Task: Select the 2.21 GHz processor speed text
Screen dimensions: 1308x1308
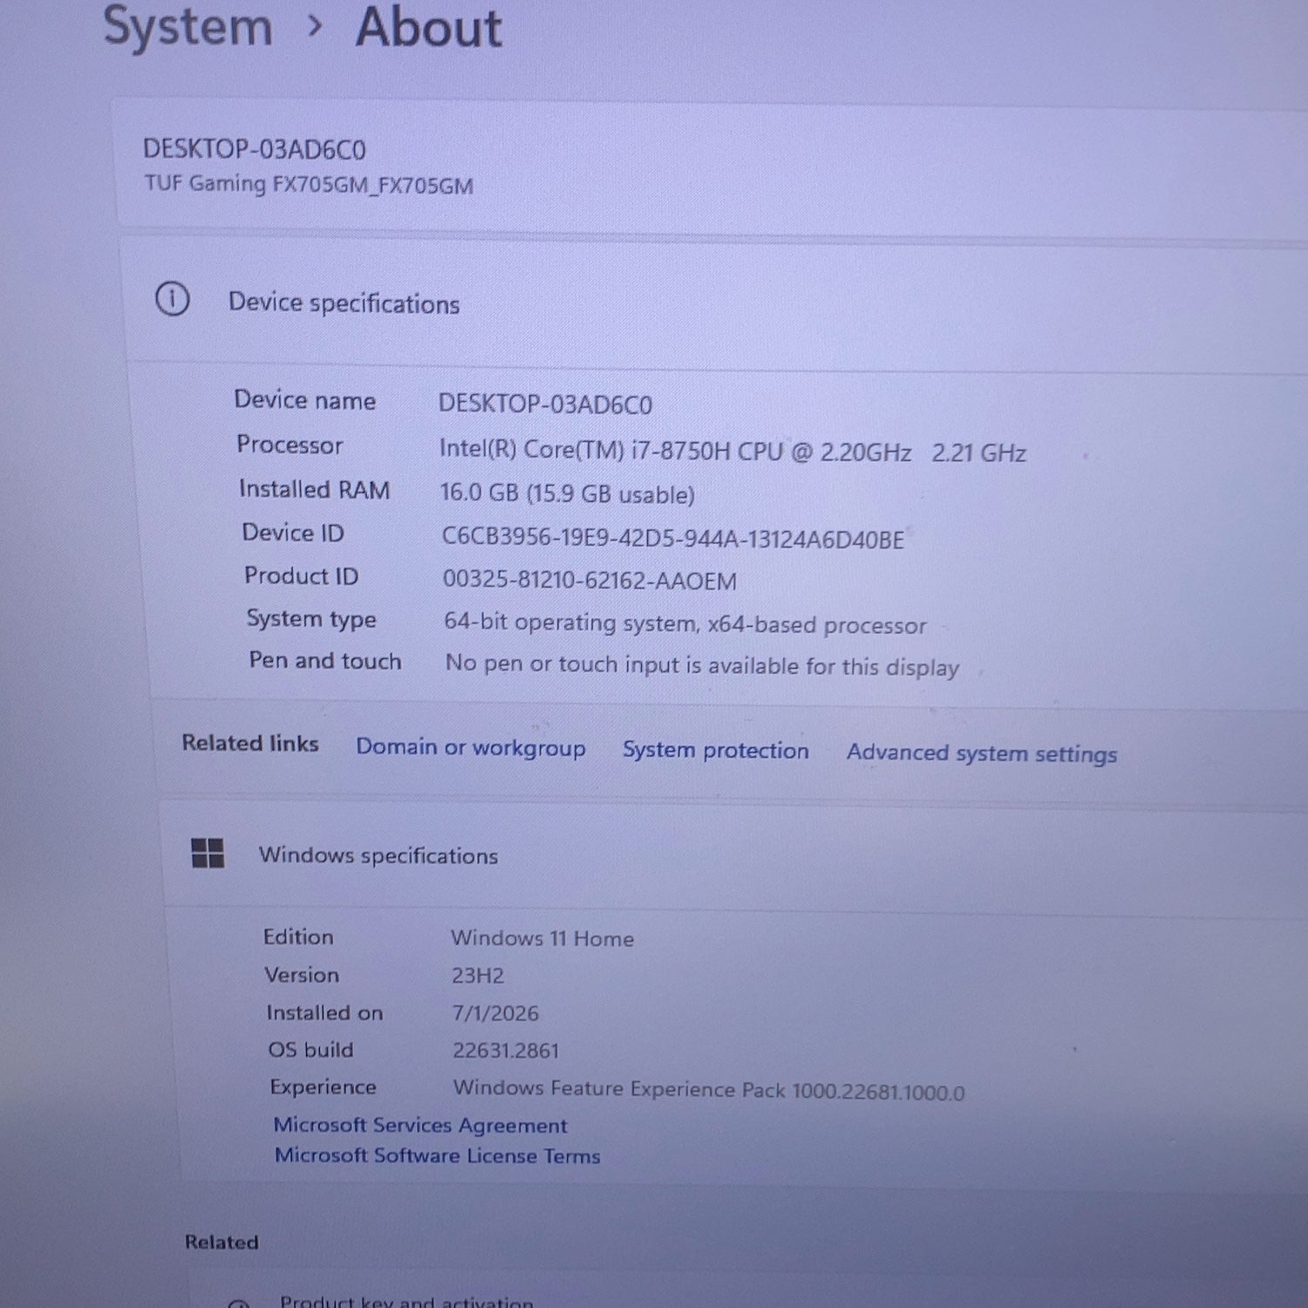Action: pos(978,453)
